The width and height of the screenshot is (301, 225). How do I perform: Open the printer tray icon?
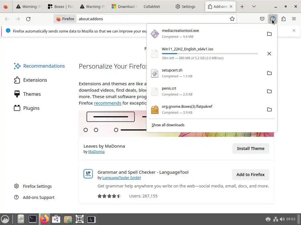pos(268,219)
